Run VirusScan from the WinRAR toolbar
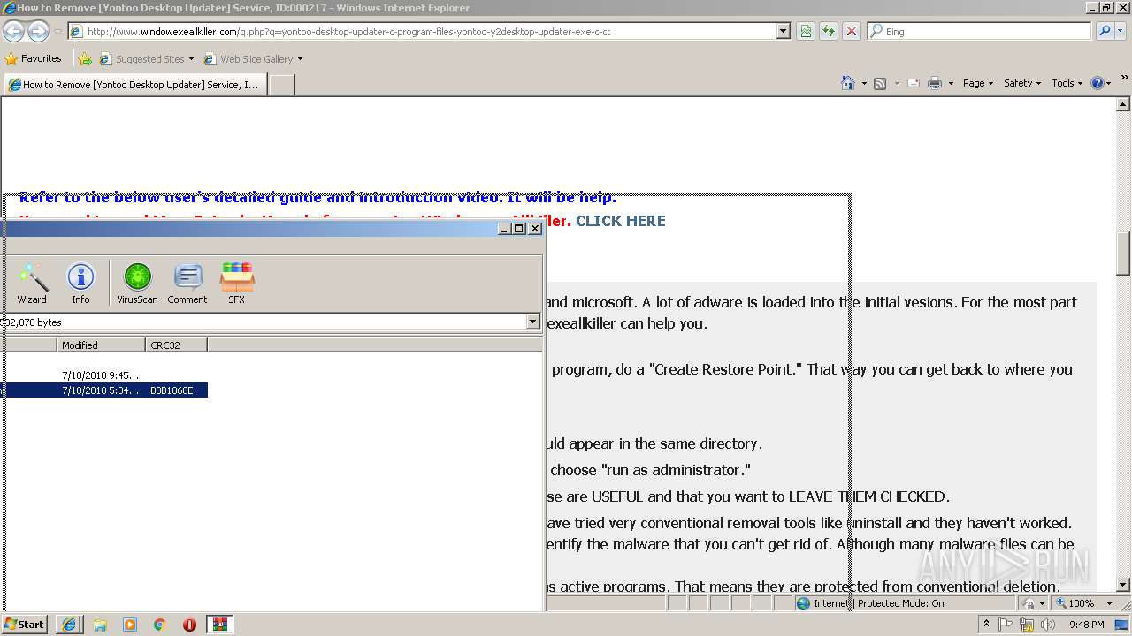The height and width of the screenshot is (636, 1132). 137,284
